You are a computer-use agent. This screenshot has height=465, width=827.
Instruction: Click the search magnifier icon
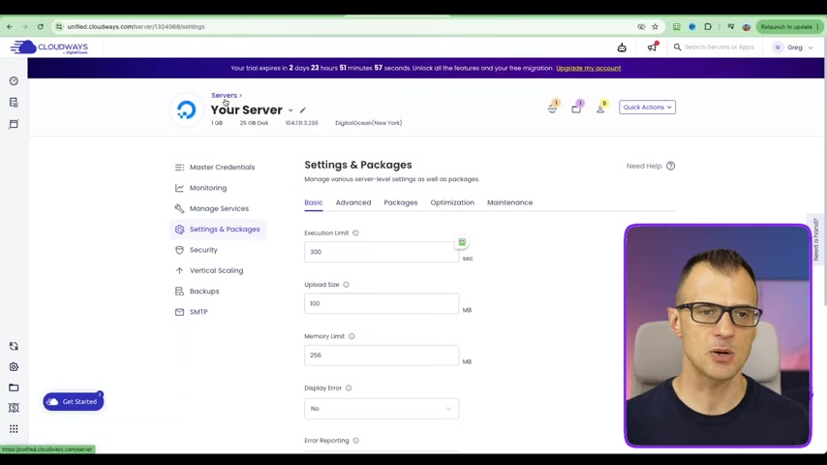click(x=677, y=46)
